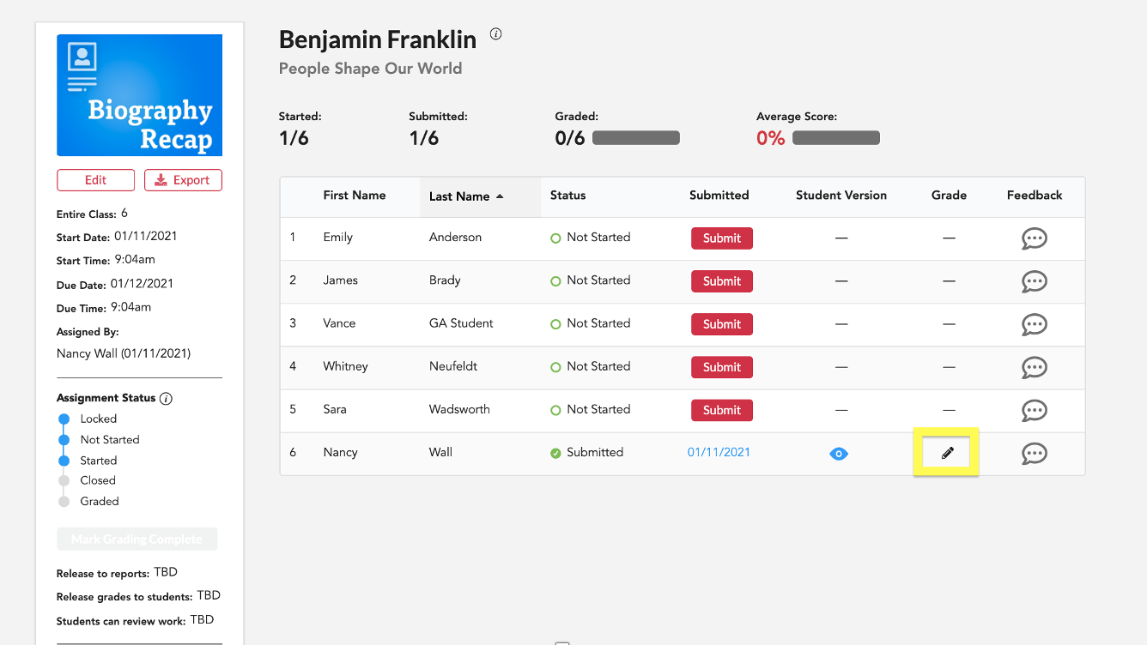Click the Biography Recap thumbnail image

pyautogui.click(x=139, y=95)
